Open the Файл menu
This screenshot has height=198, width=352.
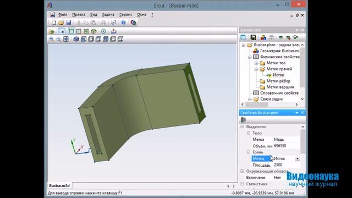pos(63,15)
